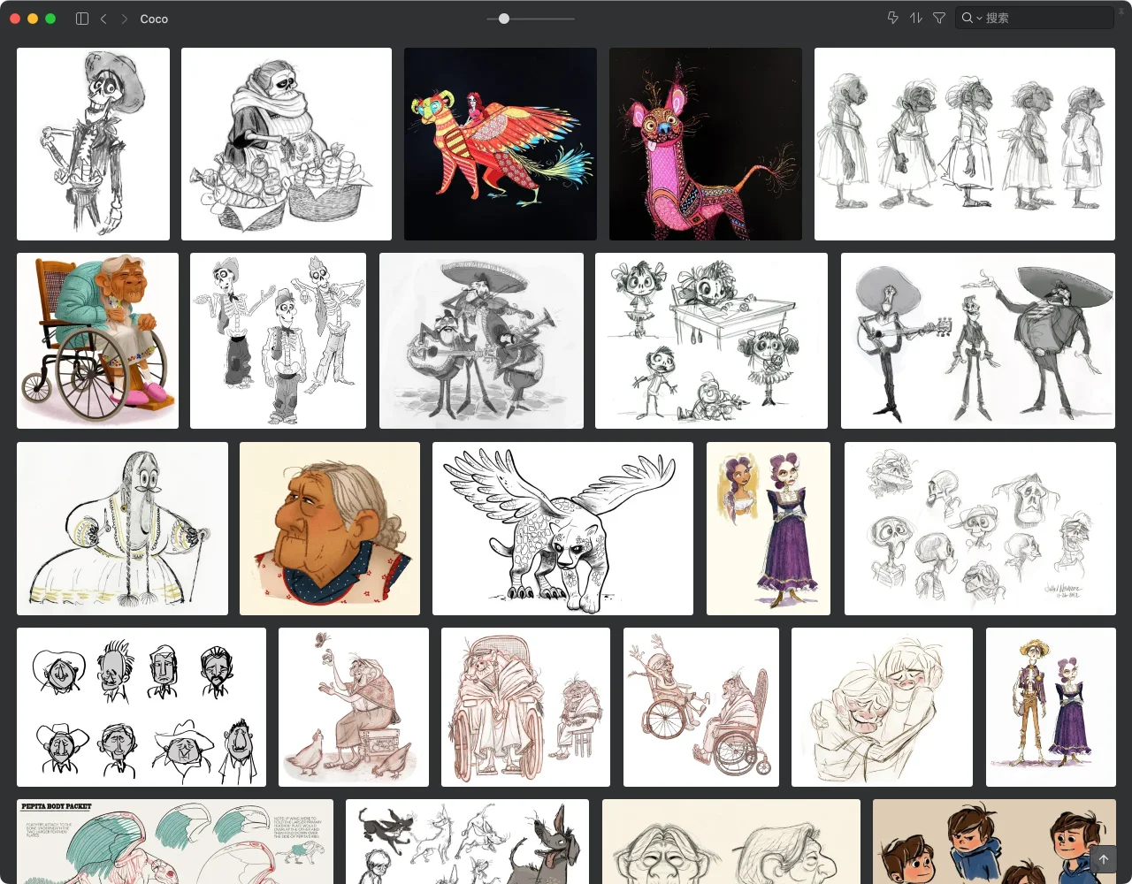
Task: Focus the 搜索 search field
Action: point(1035,18)
